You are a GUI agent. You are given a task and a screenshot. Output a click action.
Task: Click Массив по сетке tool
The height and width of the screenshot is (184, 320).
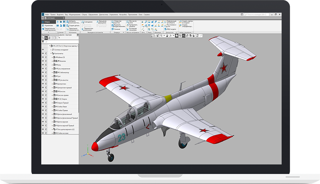point(131,22)
